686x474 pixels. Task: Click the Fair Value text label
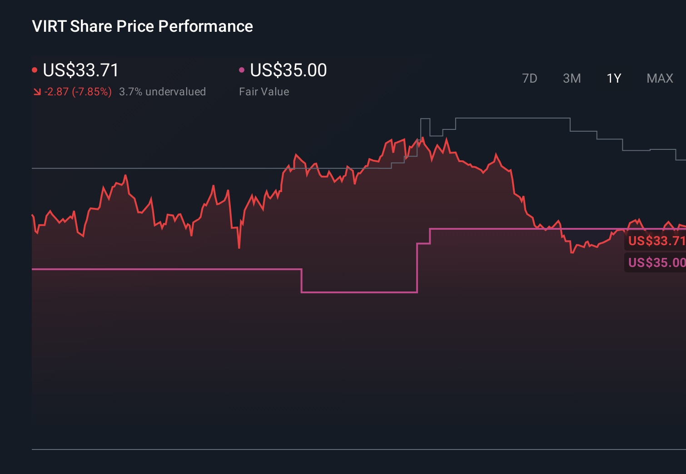(x=264, y=91)
